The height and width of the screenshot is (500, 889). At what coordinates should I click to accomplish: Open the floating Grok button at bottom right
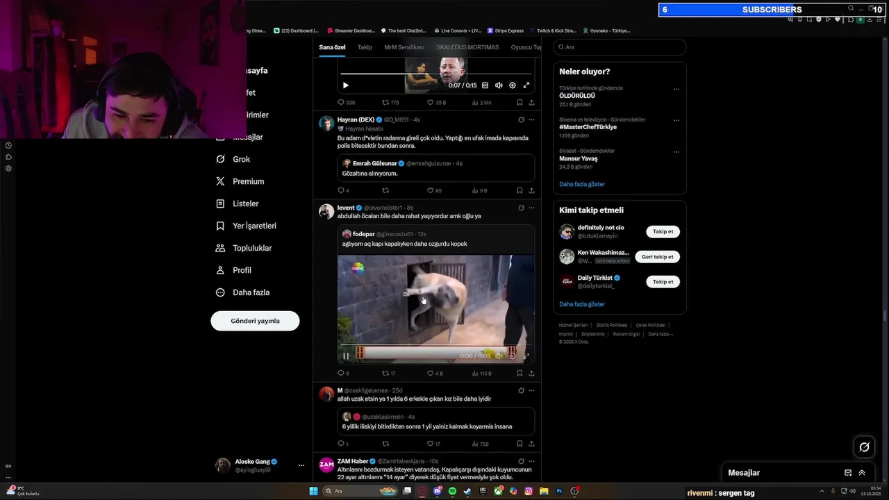coord(864,447)
